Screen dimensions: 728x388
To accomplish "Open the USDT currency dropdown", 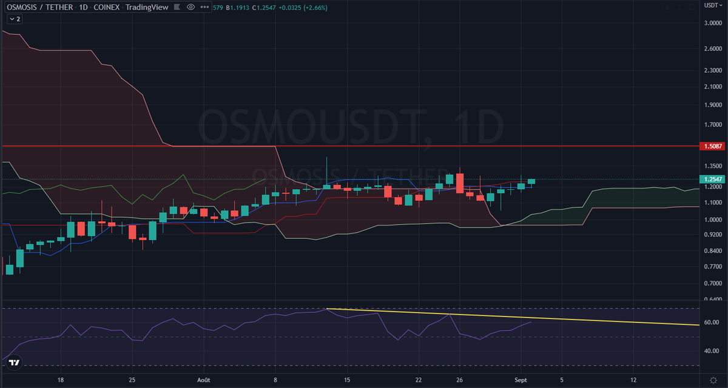I will tap(713, 5).
